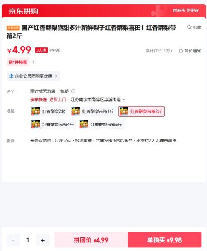Click 单独买 ¥9.98 button

point(164,240)
